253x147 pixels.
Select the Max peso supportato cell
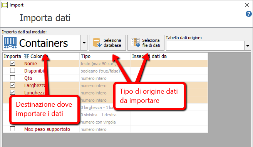[51, 129]
